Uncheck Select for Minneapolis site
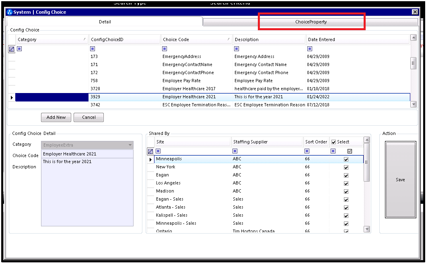This screenshot has width=428, height=265. click(x=346, y=159)
